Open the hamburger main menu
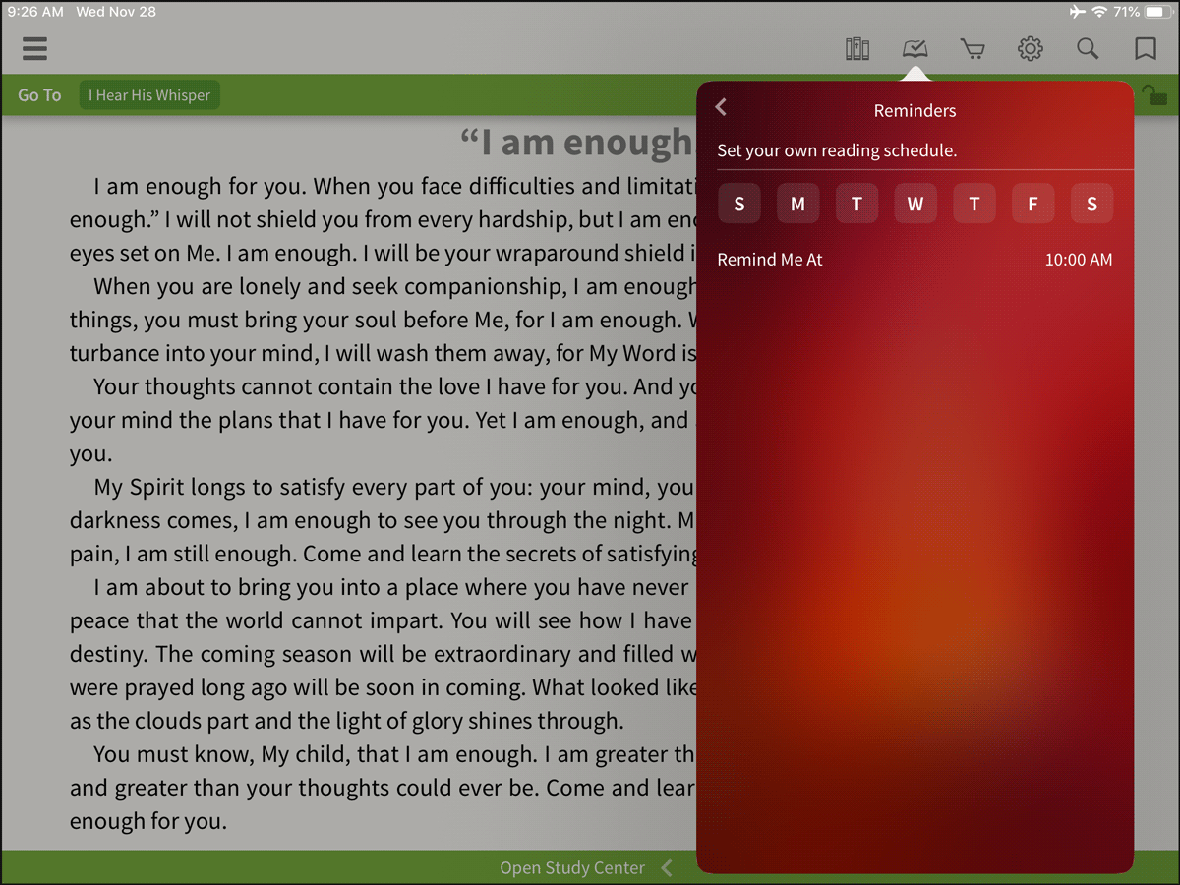The height and width of the screenshot is (885, 1180). click(x=34, y=48)
